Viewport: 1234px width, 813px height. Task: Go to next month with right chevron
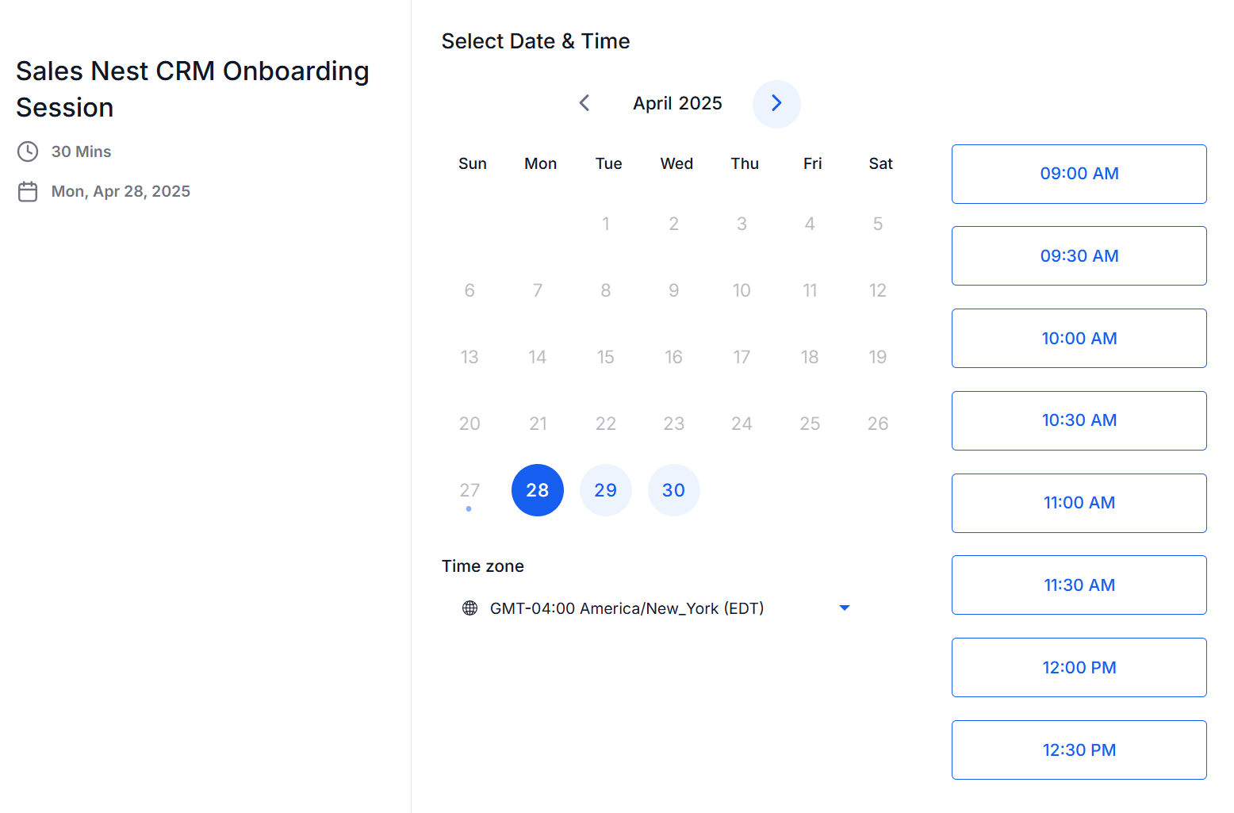pyautogui.click(x=776, y=104)
